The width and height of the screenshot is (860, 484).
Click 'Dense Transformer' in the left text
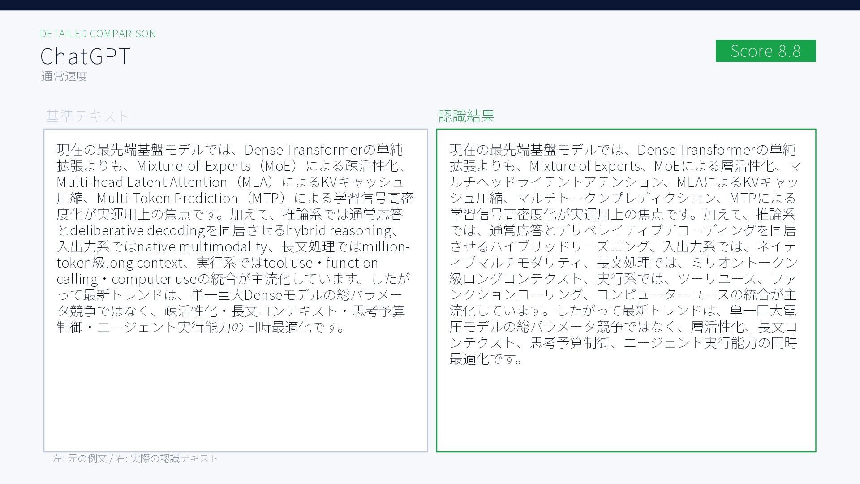303,149
